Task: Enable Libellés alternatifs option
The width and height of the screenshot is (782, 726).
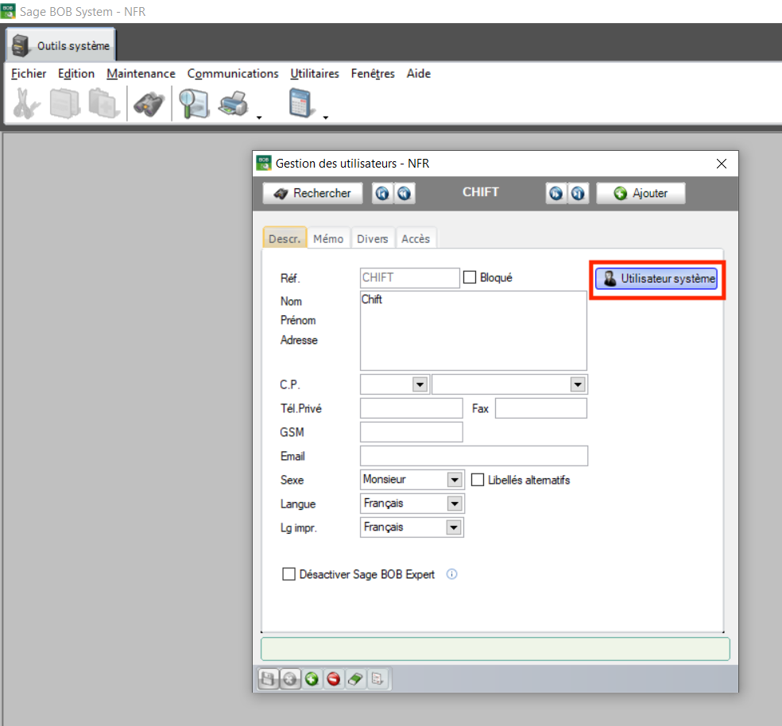Action: pyautogui.click(x=478, y=480)
